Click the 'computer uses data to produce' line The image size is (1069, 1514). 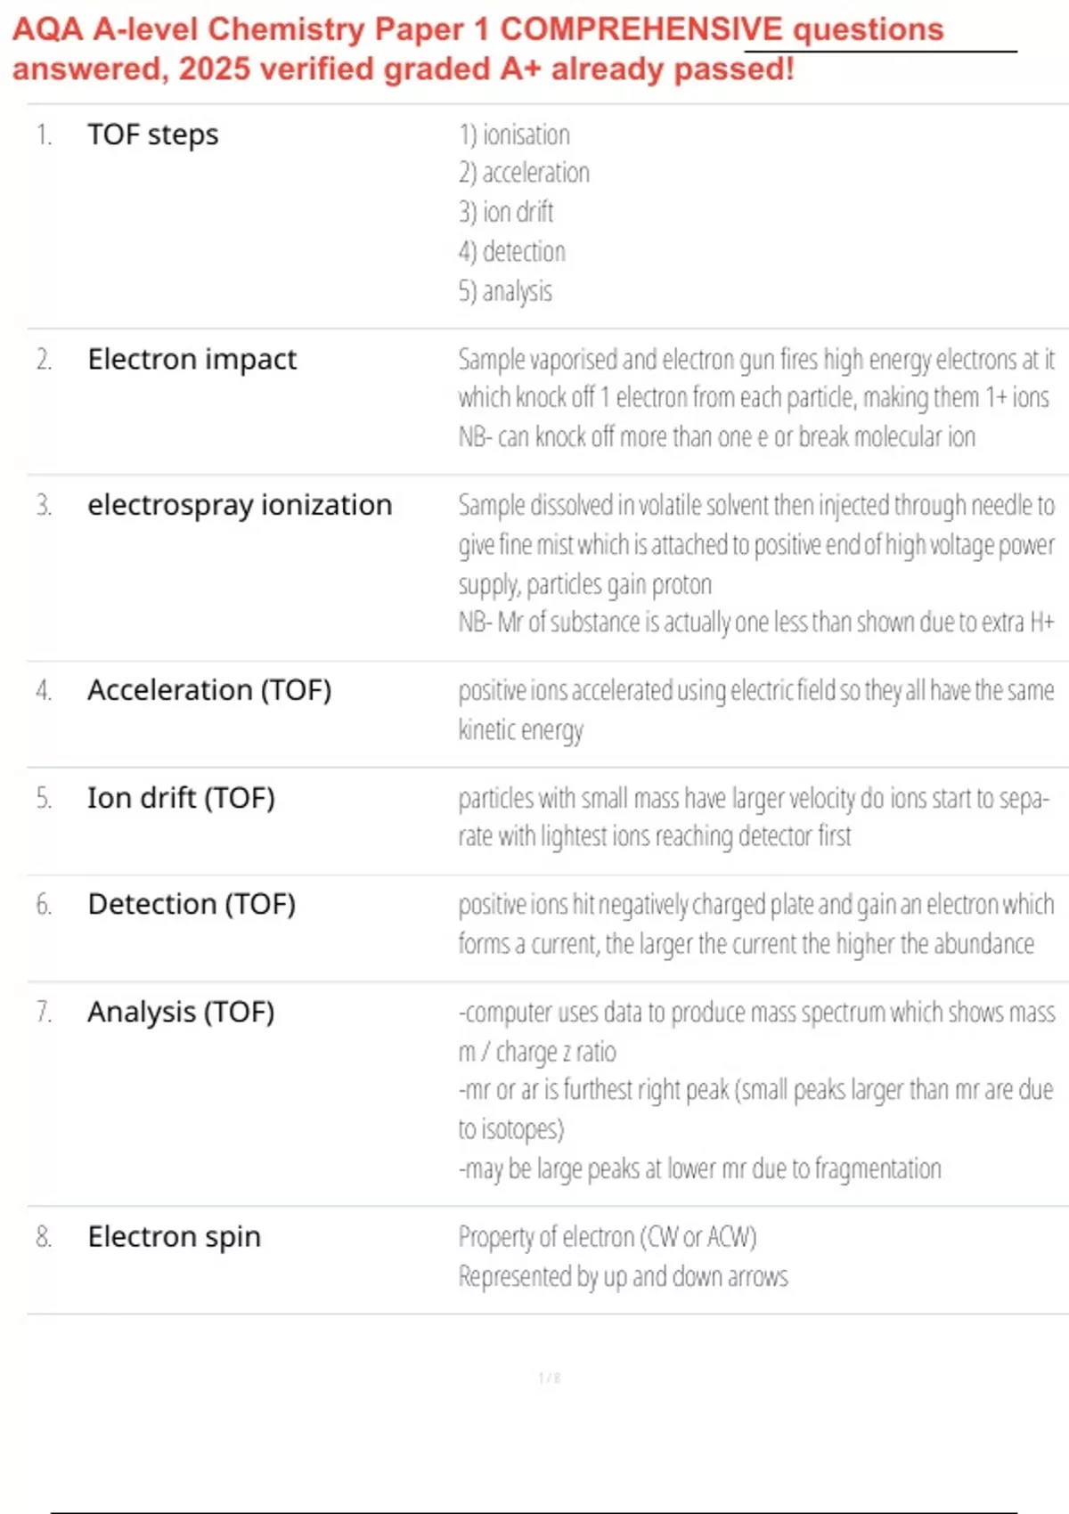pyautogui.click(x=755, y=1013)
